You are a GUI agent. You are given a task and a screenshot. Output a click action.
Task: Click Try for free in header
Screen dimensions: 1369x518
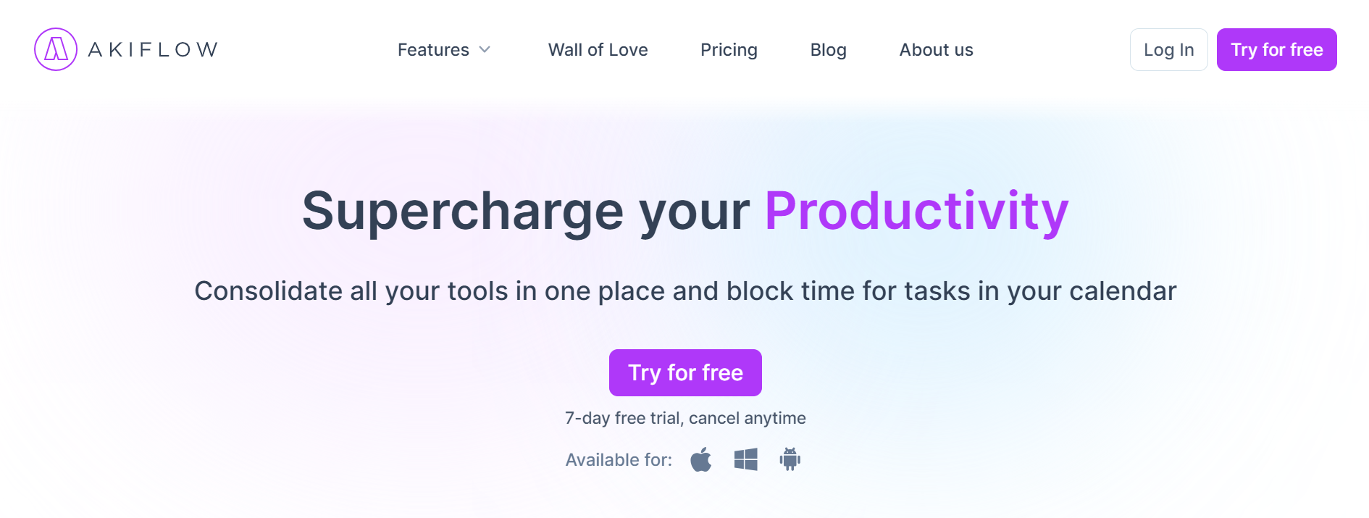[1276, 50]
